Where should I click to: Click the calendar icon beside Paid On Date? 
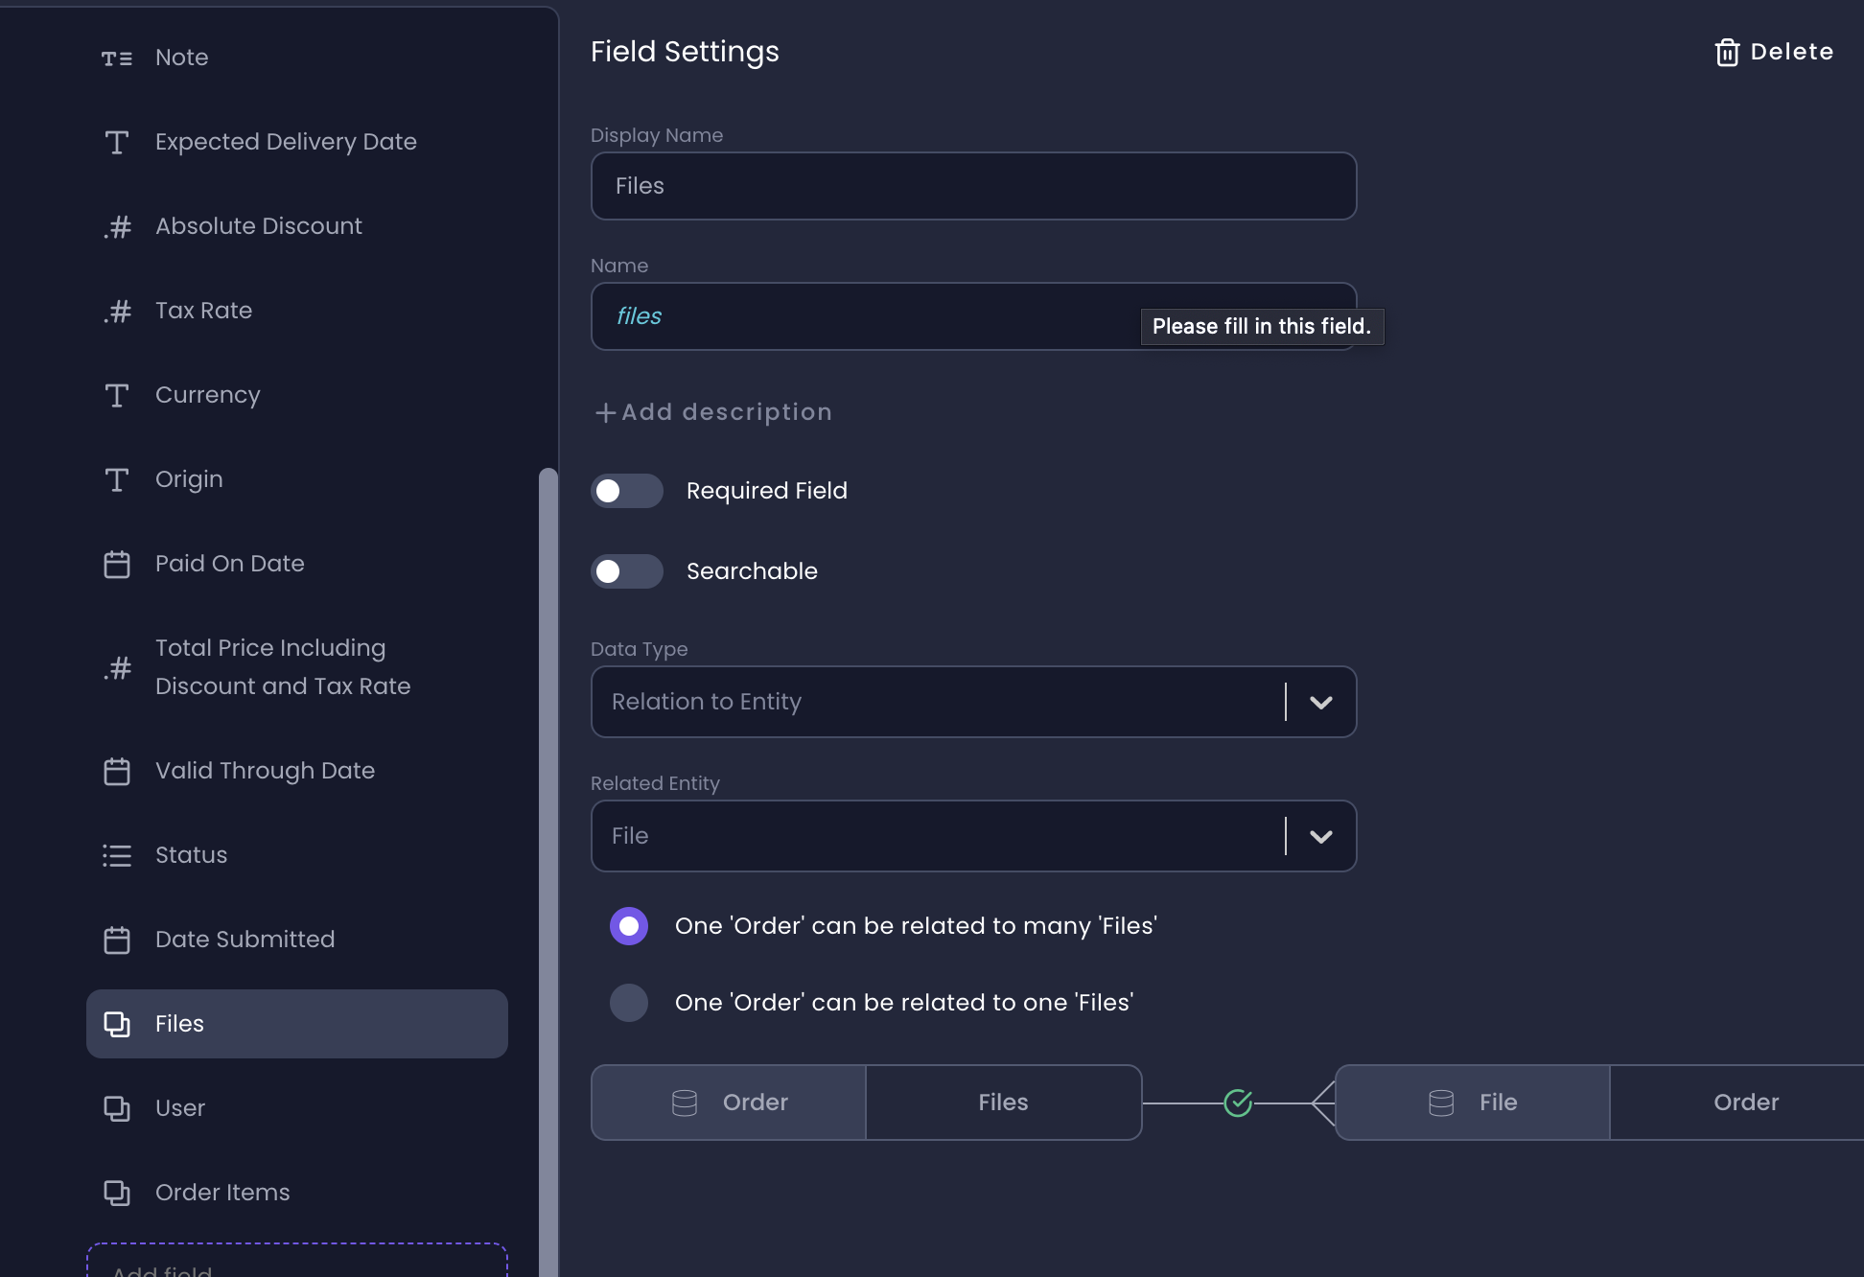pyautogui.click(x=117, y=565)
